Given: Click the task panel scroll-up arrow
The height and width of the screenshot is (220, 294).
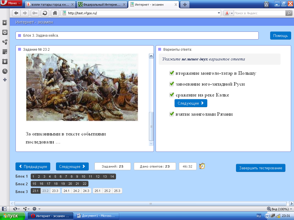Looking at the screenshot, I should [151, 56].
